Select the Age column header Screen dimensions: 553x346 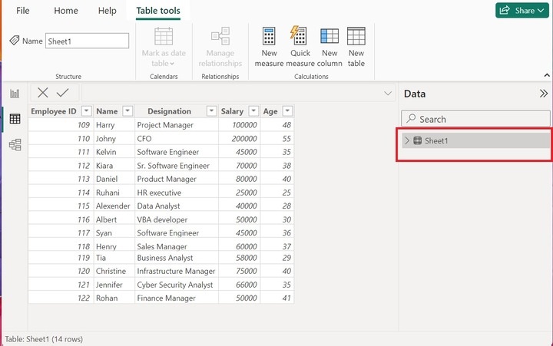tap(270, 111)
